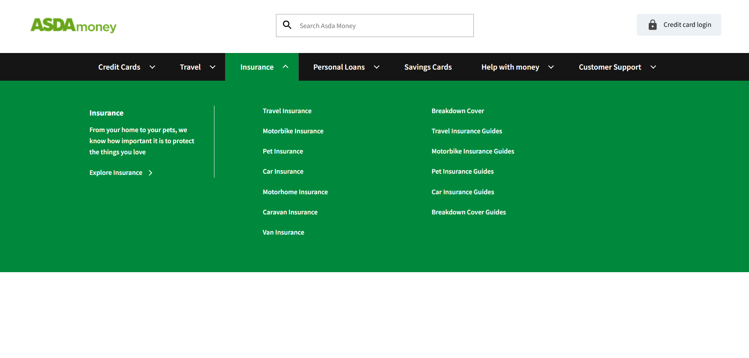This screenshot has width=749, height=358.
Task: Open the Credit Cards nav item
Action: 119,67
